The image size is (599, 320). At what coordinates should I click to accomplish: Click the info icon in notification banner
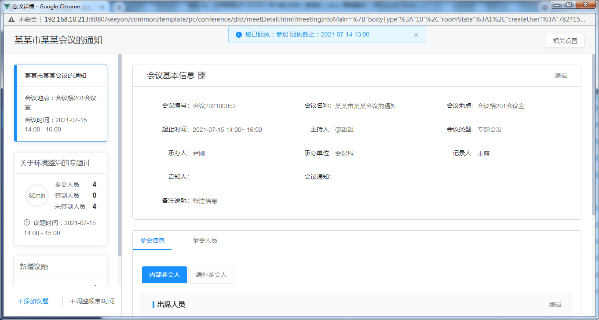tap(239, 35)
